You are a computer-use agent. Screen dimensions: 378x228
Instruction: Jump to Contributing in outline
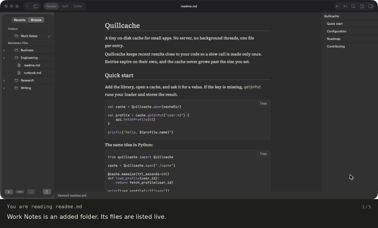coord(336,46)
